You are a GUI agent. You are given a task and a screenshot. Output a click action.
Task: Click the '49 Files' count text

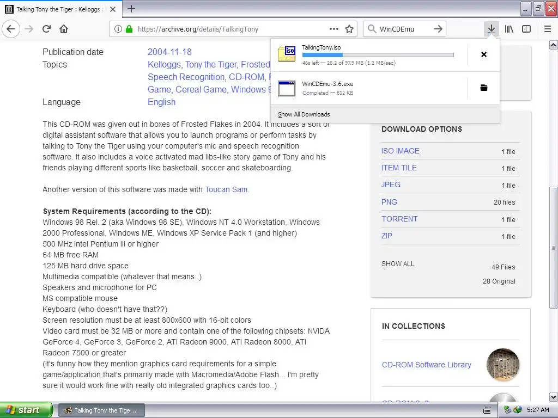tap(503, 267)
